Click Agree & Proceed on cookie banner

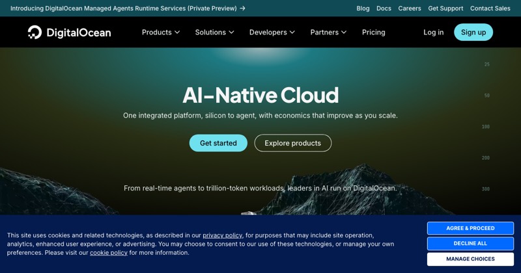pyautogui.click(x=470, y=228)
